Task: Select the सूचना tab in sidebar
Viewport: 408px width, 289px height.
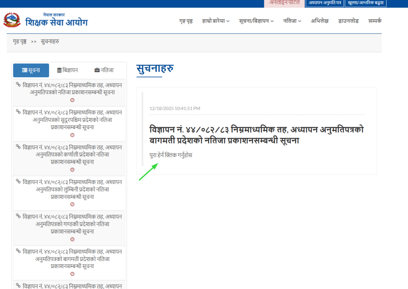Action: point(31,70)
